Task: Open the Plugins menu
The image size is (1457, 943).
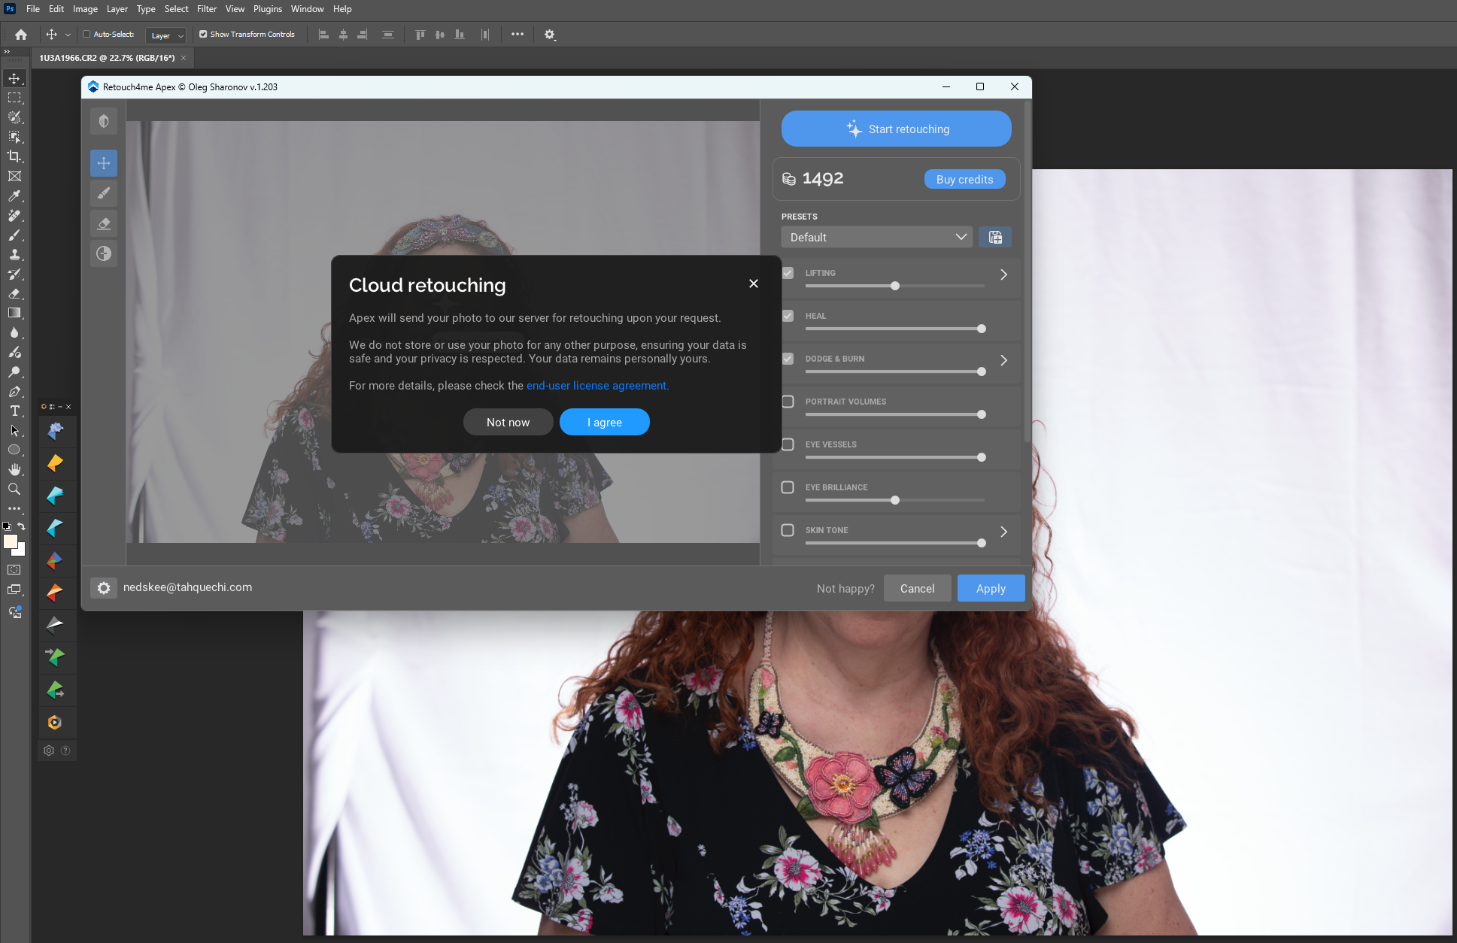Action: point(268,9)
